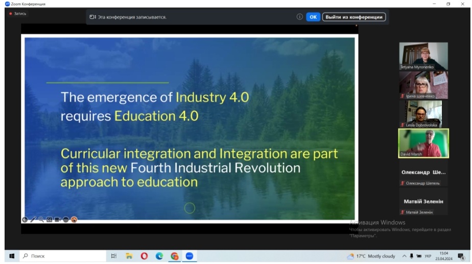Select Lesia Dobrovolska's video tile
Image resolution: width=472 pixels, height=264 pixels.
(423, 114)
